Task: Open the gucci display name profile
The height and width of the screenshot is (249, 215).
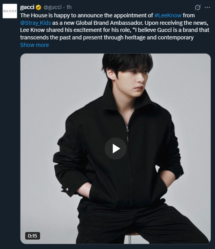Action: (27, 7)
